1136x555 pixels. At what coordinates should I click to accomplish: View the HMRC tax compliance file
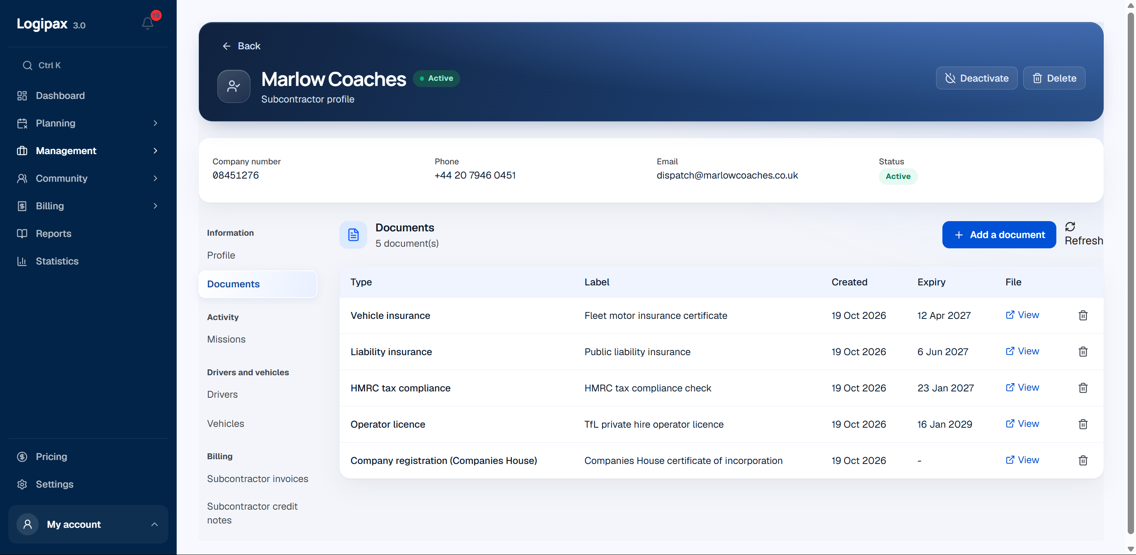point(1022,387)
